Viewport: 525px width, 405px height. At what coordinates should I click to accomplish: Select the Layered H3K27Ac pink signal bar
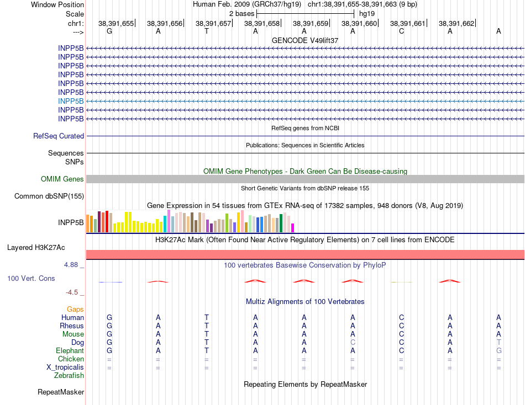tap(305, 254)
